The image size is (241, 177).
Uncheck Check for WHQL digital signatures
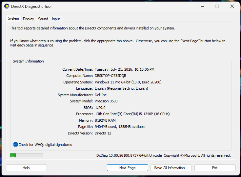[15, 145]
